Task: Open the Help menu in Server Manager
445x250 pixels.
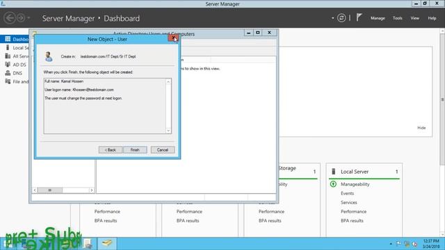Action: pyautogui.click(x=432, y=18)
